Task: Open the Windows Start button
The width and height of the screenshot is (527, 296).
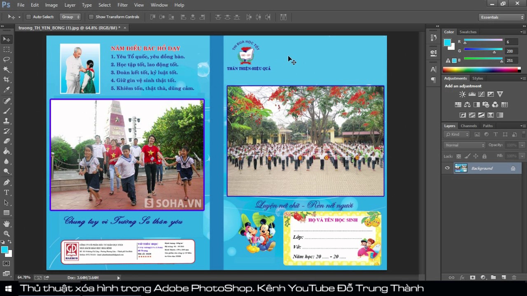Action: pos(8,288)
